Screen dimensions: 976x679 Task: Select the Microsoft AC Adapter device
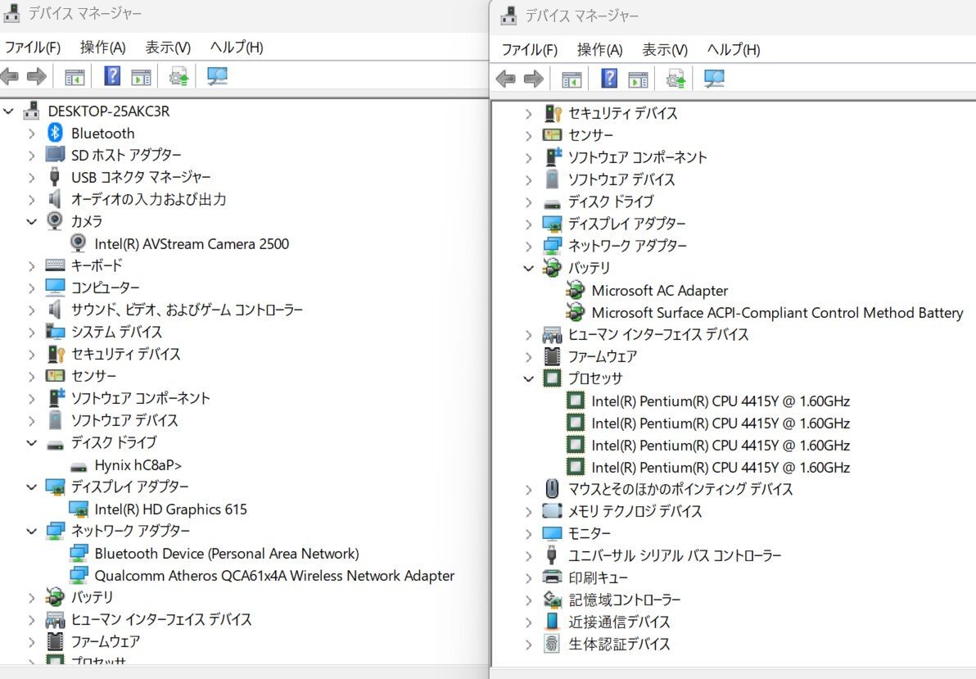click(659, 290)
